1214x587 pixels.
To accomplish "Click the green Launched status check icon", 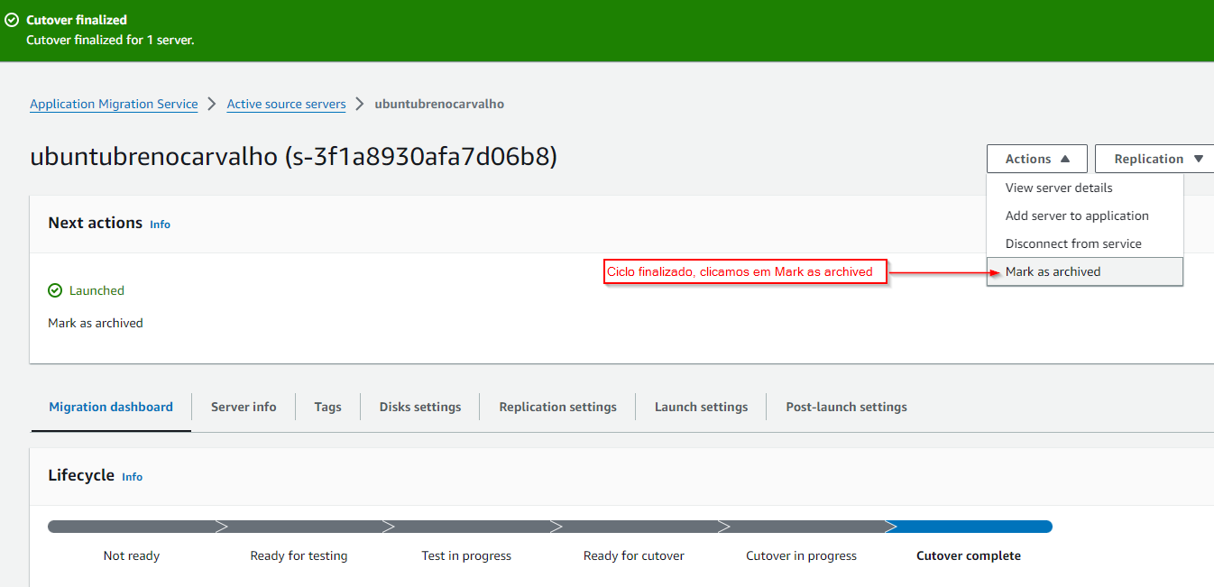I will 55,290.
